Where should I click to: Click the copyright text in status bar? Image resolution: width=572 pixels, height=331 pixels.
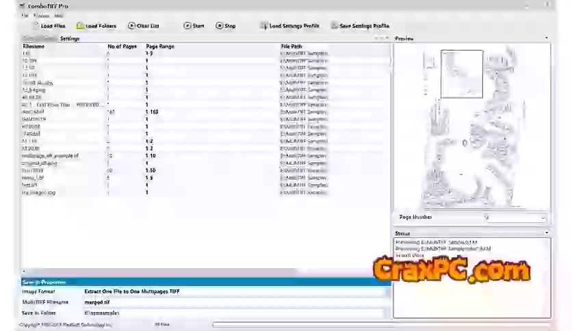(x=66, y=324)
